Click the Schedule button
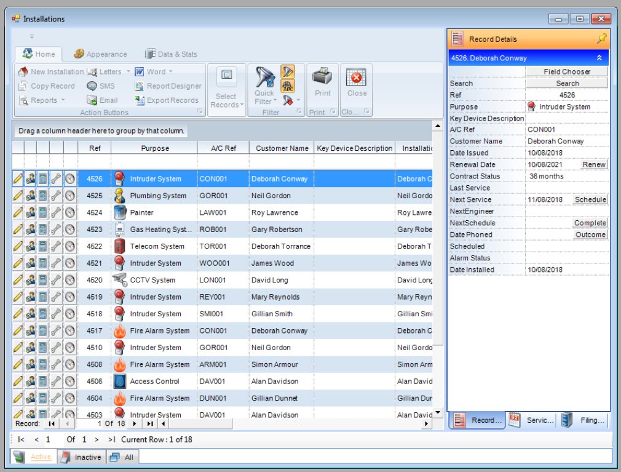621x472 pixels. (590, 200)
